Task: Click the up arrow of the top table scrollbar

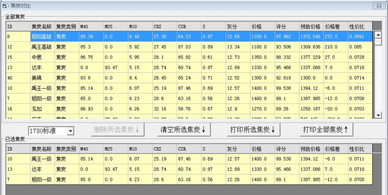Action: click(378, 35)
